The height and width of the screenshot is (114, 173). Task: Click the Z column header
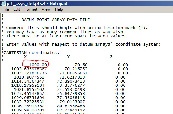(111, 57)
